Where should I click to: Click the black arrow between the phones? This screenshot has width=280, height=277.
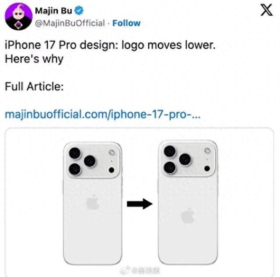point(140,204)
